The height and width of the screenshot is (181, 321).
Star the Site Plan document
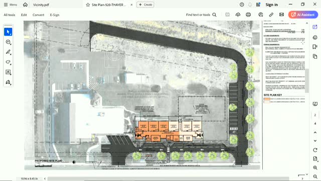tap(88, 5)
